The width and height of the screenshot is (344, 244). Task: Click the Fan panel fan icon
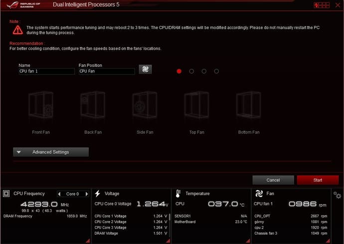[x=259, y=194]
